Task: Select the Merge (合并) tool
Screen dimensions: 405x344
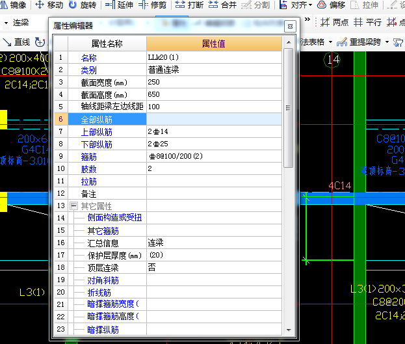Action: point(222,5)
